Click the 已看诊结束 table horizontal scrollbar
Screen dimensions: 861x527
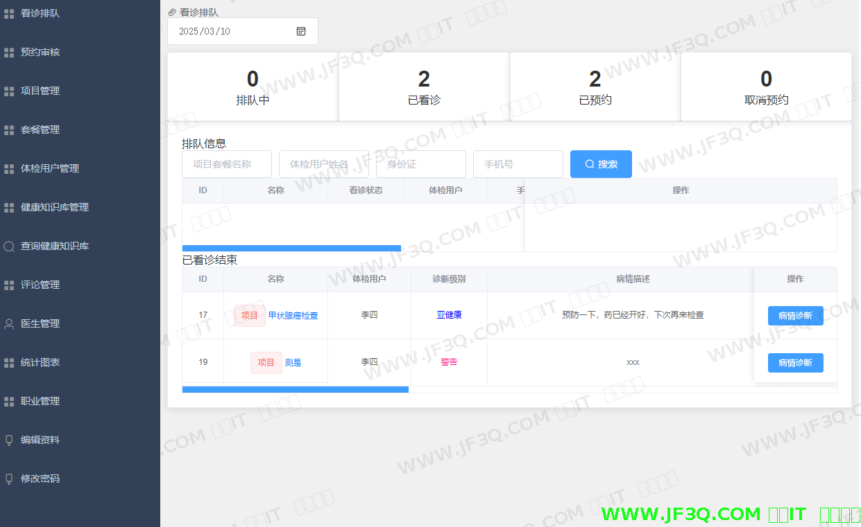click(295, 389)
